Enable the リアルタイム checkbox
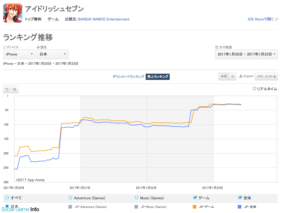This screenshot has width=281, height=213. click(254, 89)
